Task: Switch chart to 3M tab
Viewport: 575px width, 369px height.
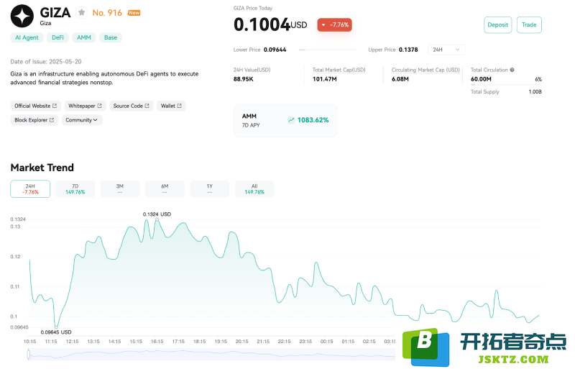Action: tap(120, 188)
